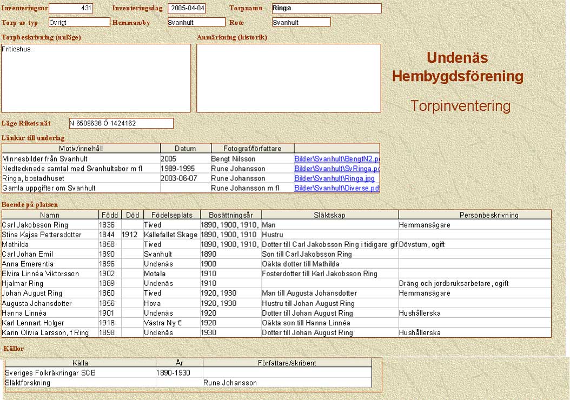Open the Bilder\Svanhult\BengtN2 link

337,159
